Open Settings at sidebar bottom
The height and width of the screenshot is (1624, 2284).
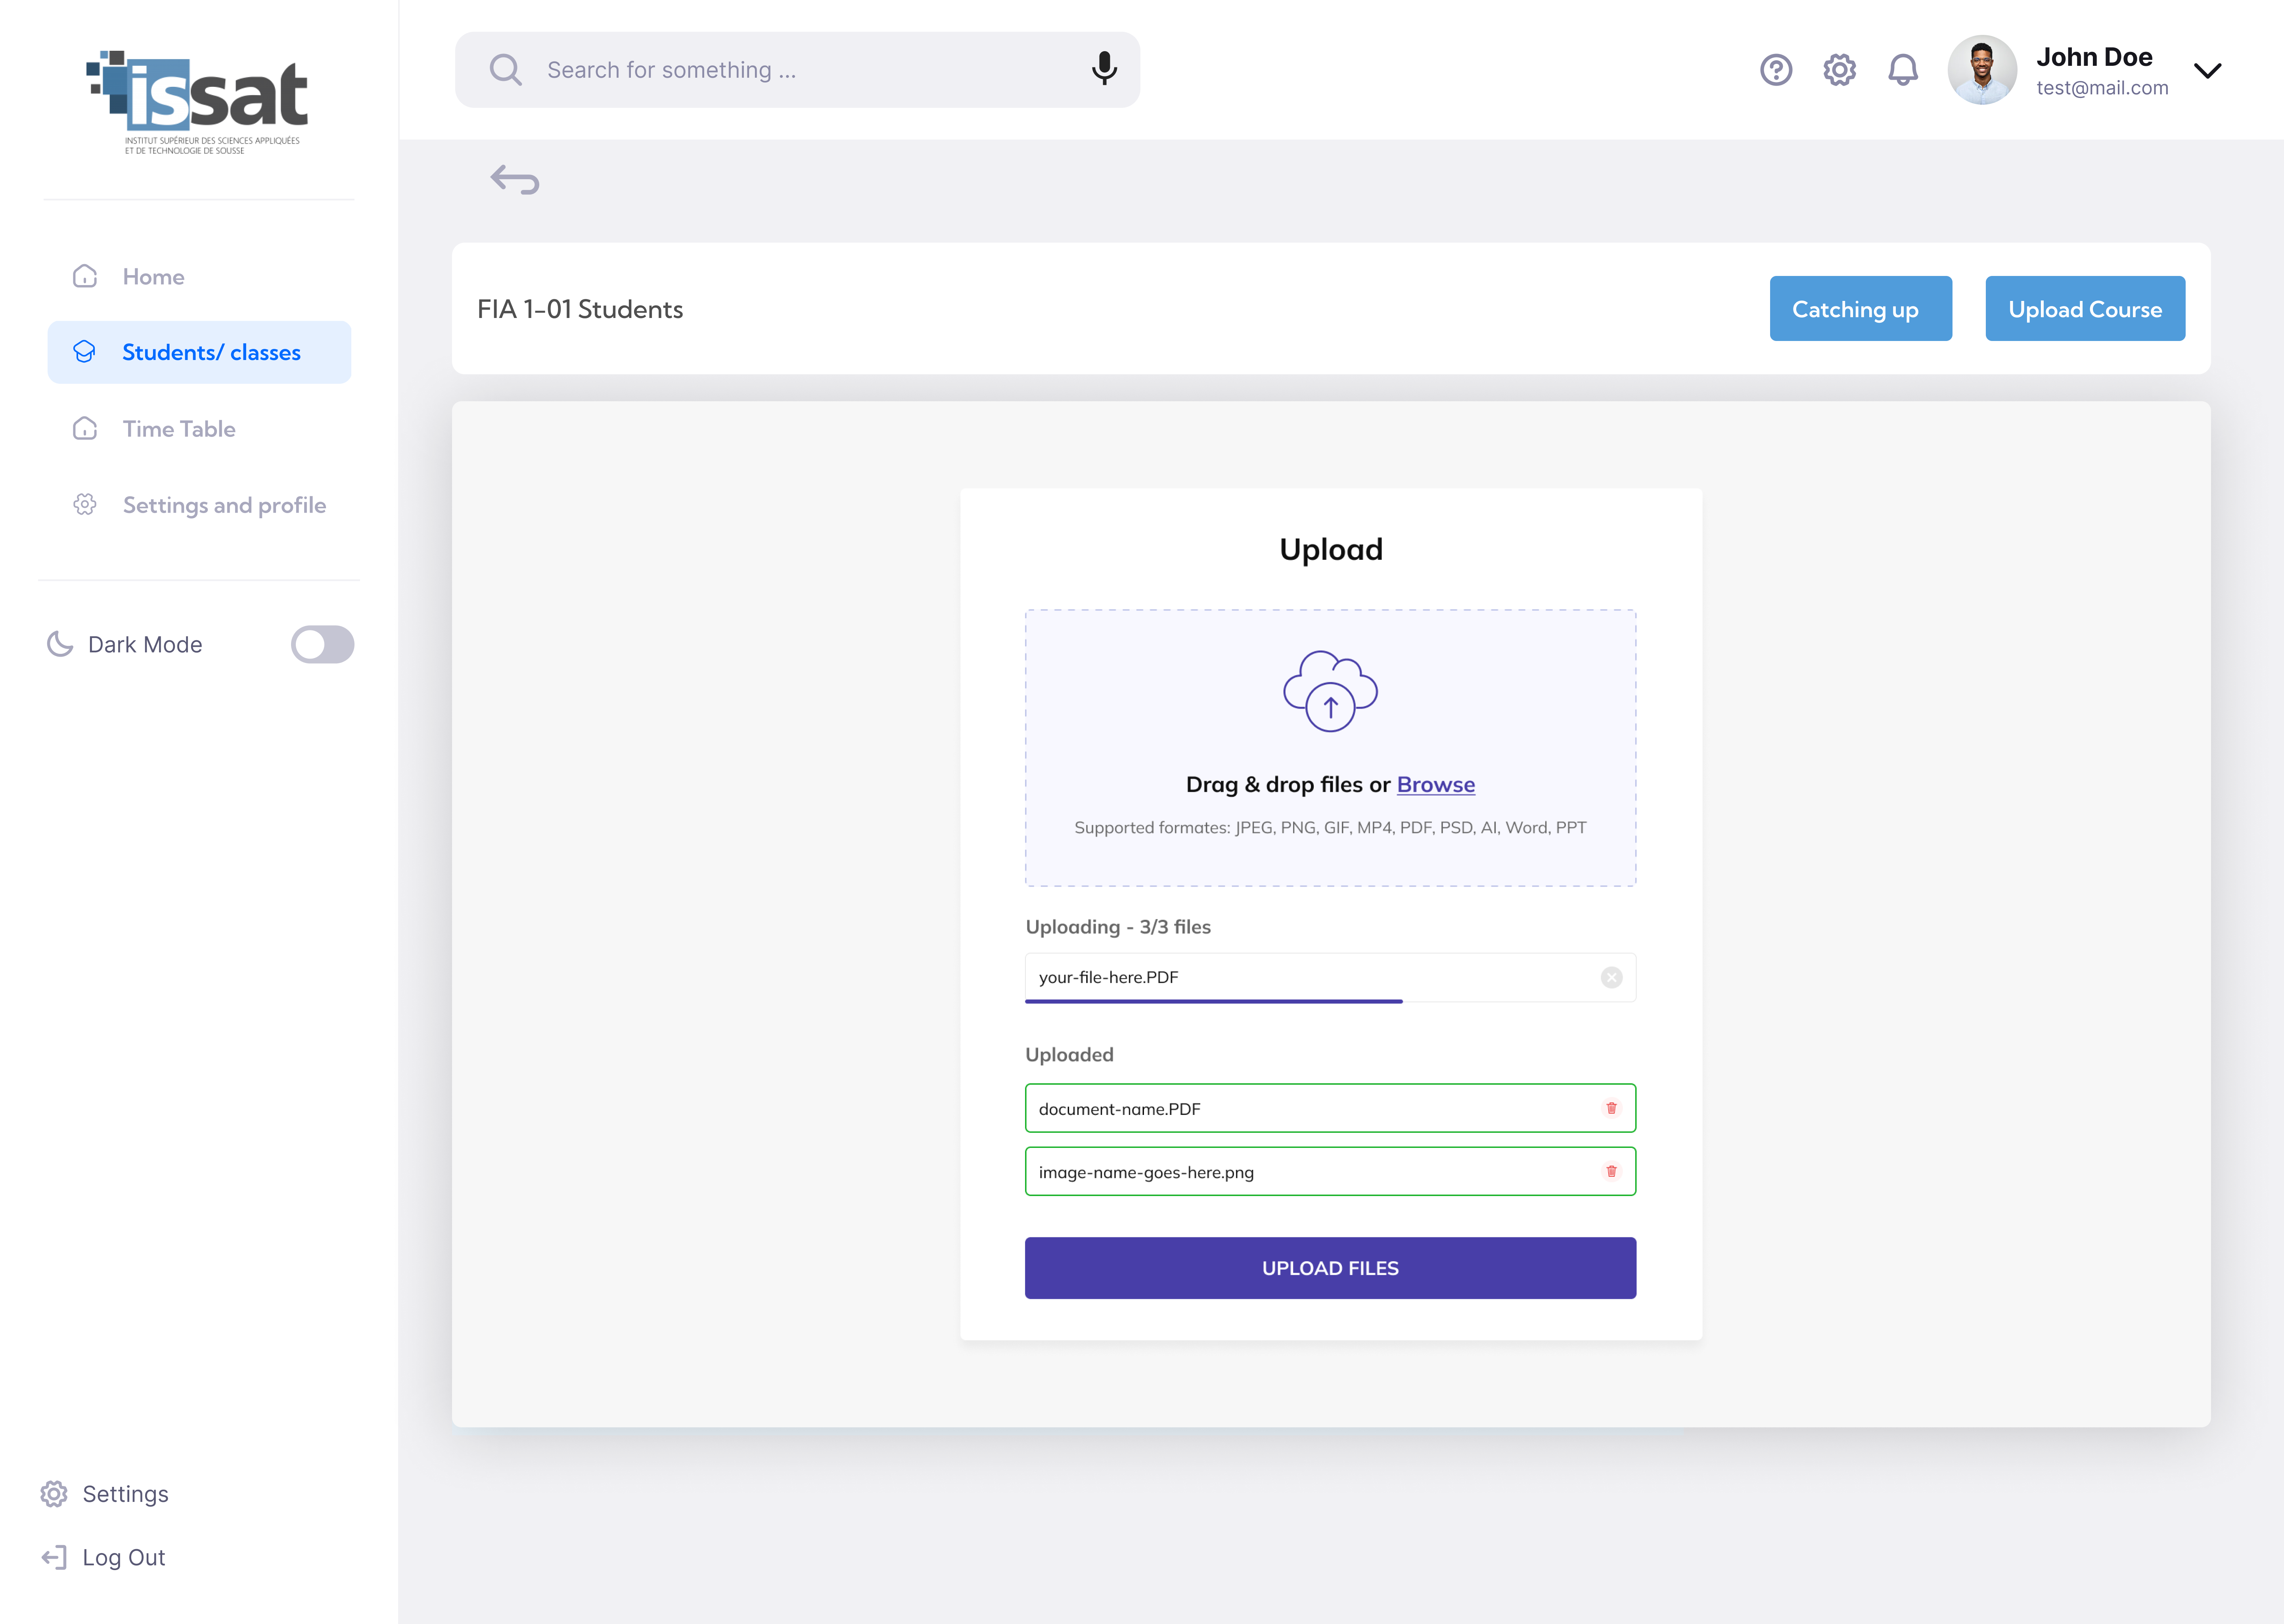[x=105, y=1493]
